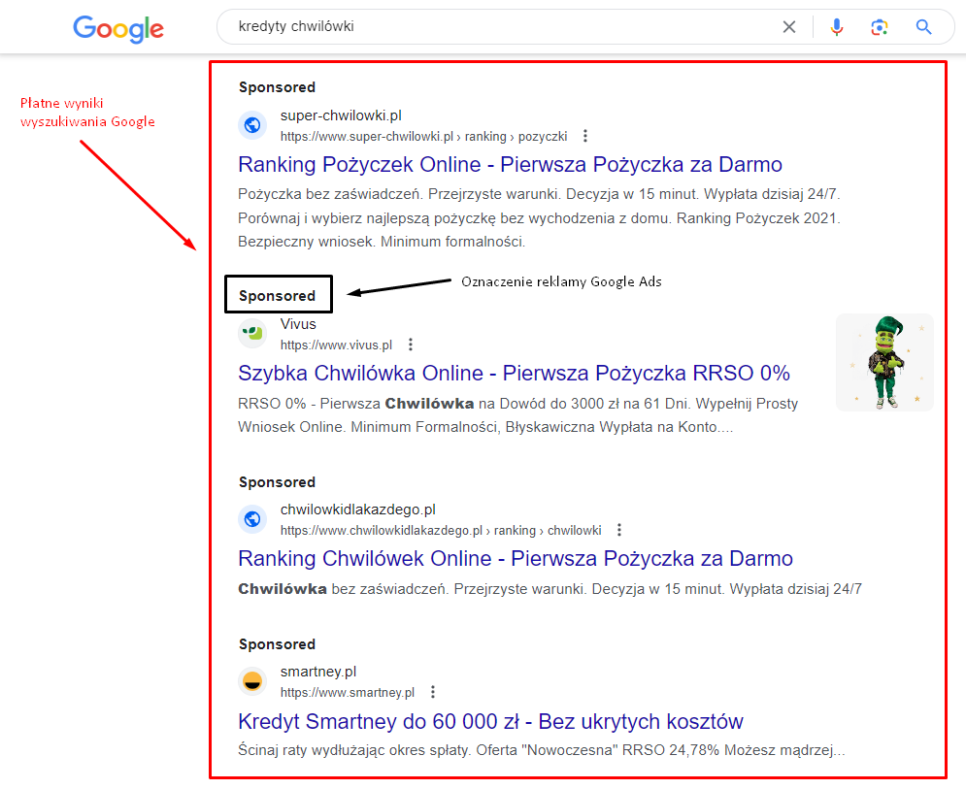Click the smartney.pl smiley favicon
966x789 pixels.
[x=252, y=681]
